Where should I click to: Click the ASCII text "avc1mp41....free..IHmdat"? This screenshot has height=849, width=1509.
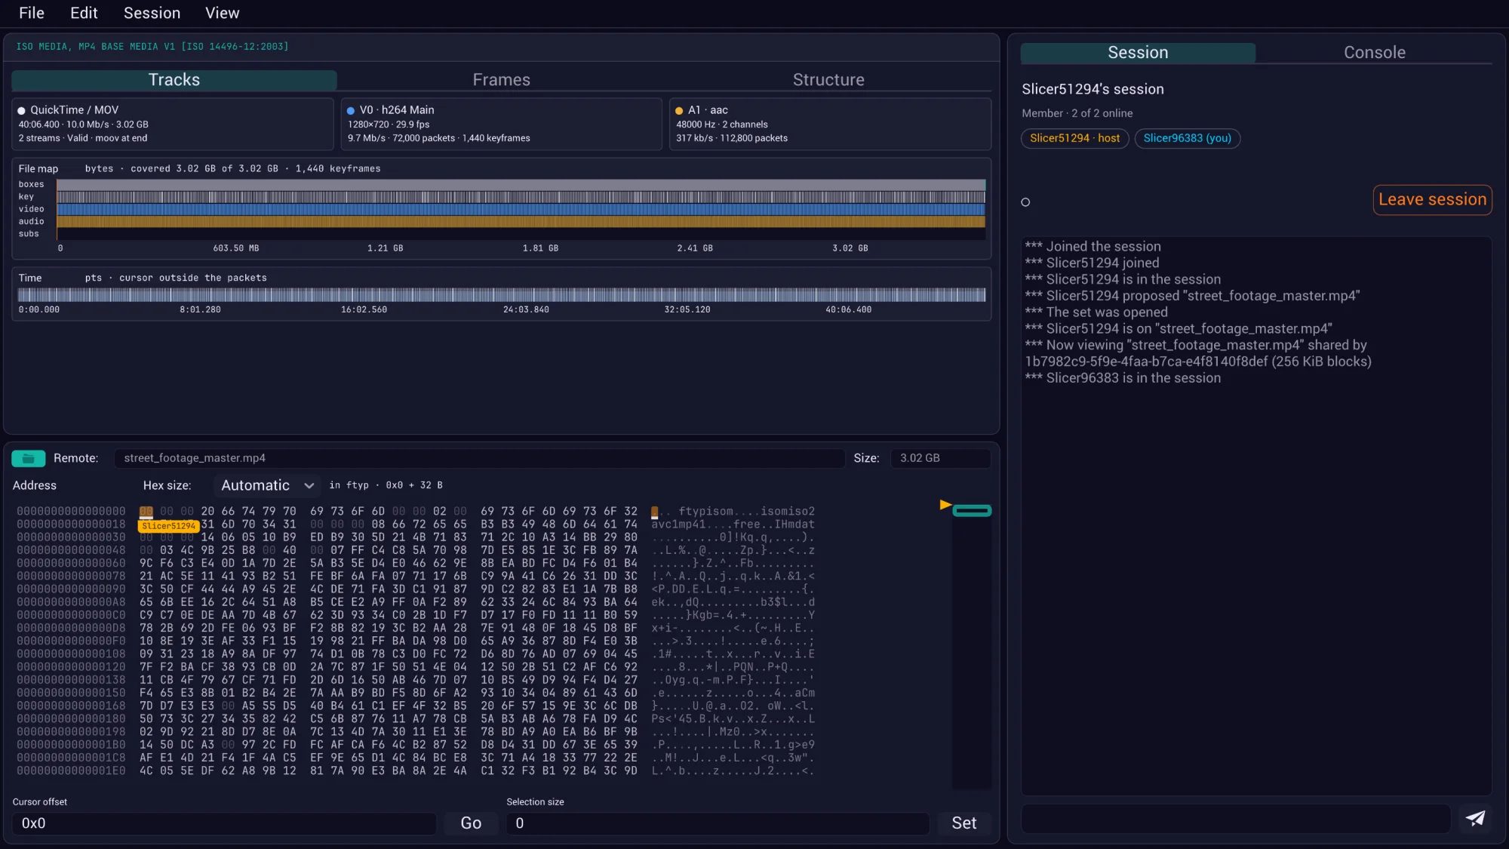coord(733,524)
